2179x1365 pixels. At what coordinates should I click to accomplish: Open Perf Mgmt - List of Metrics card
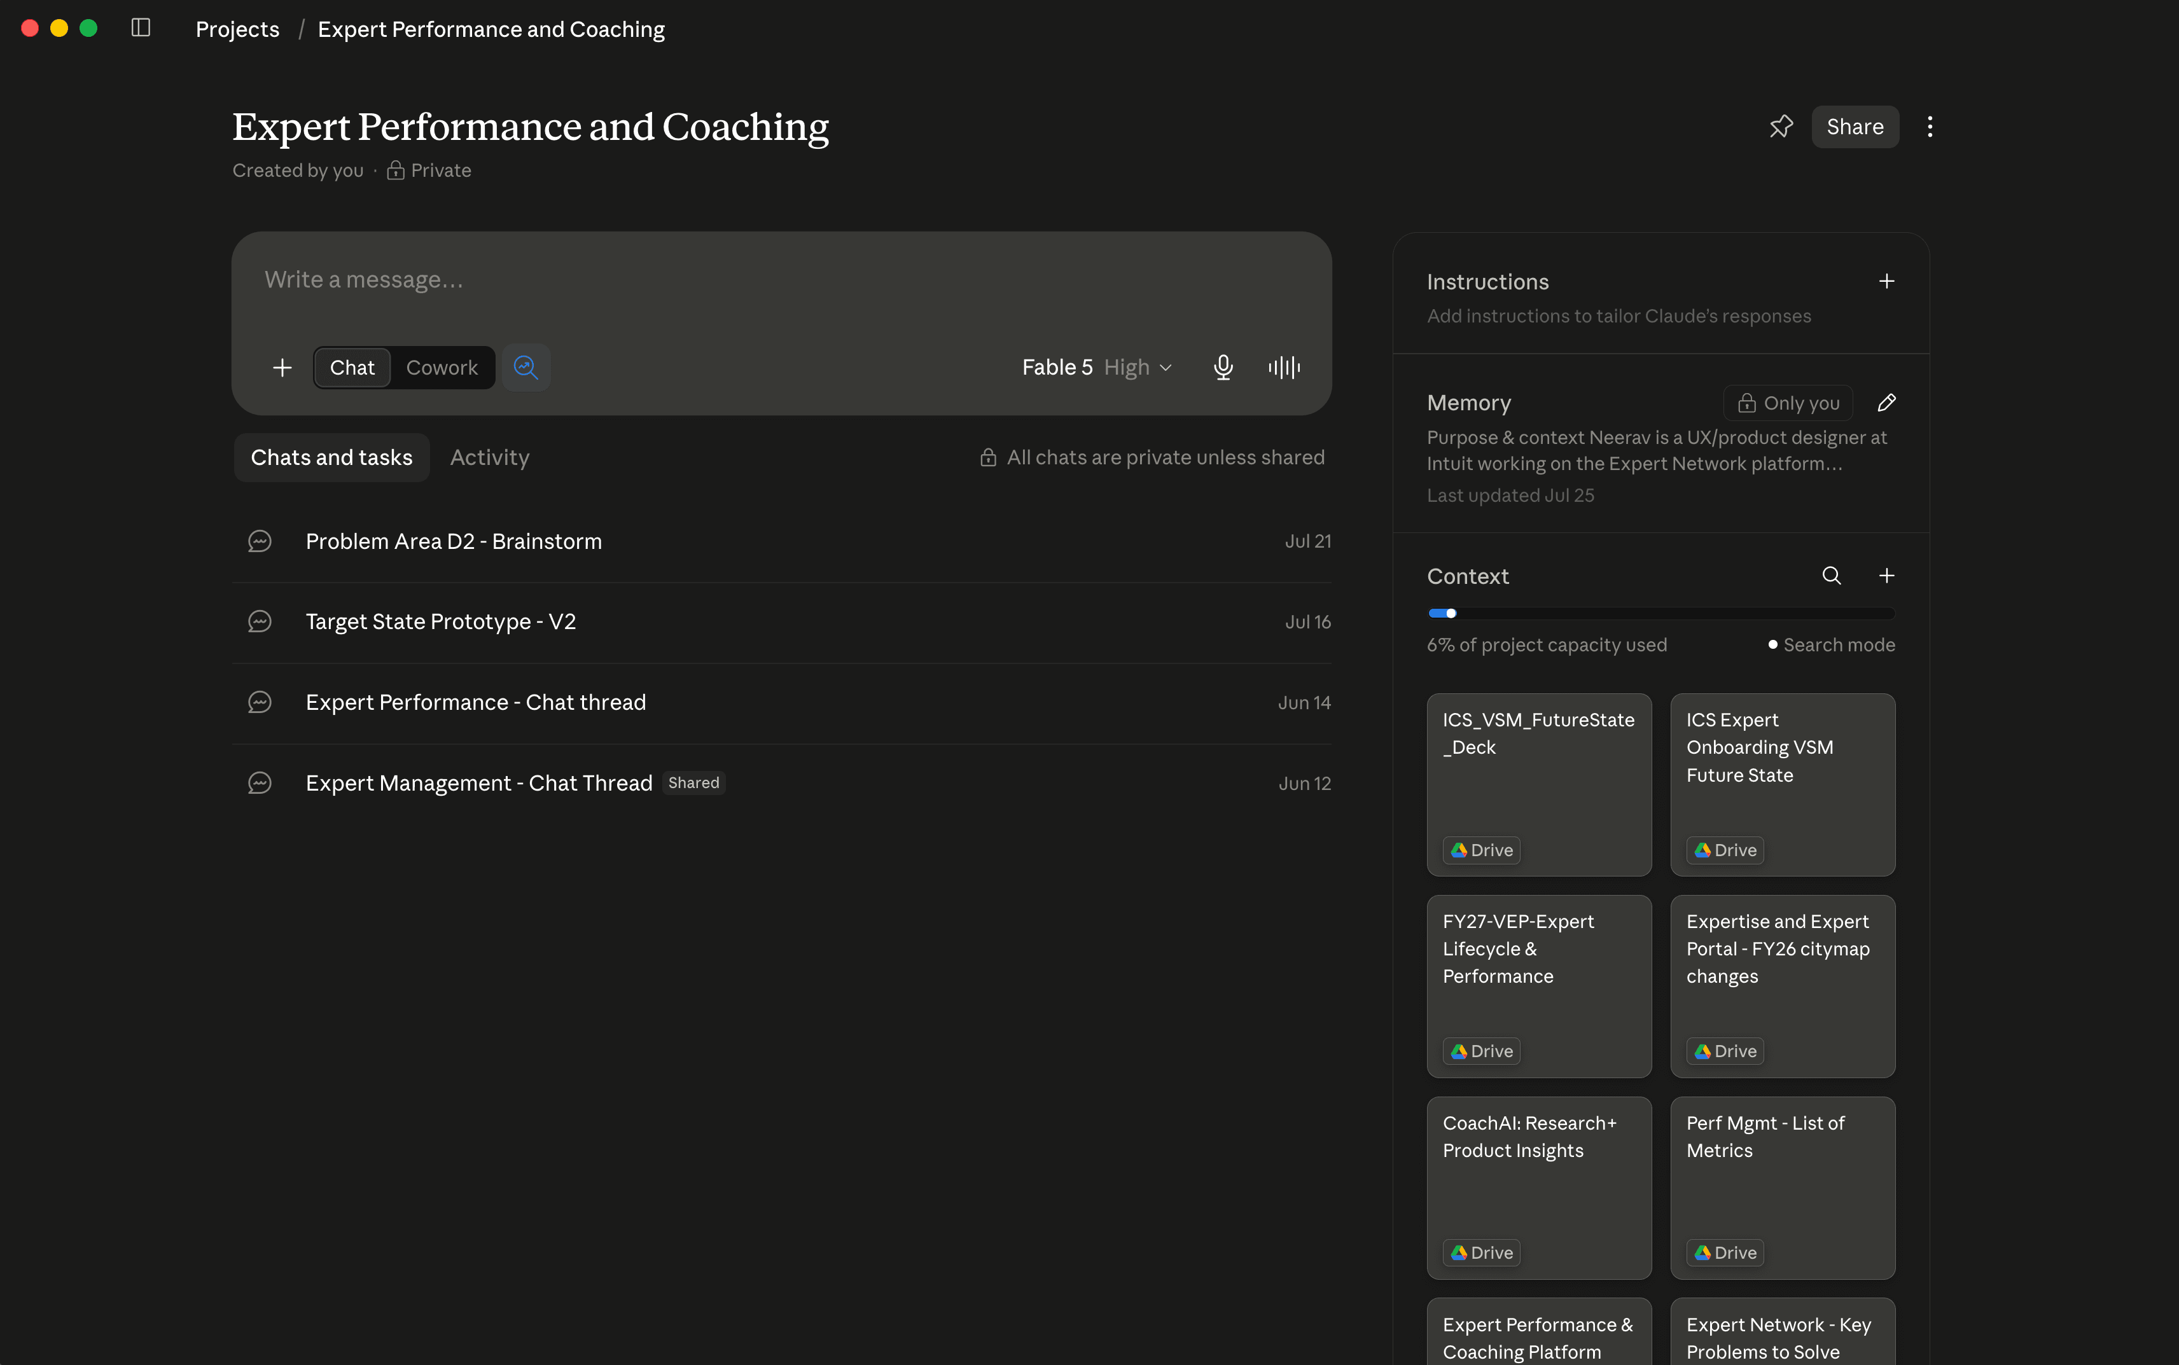pos(1783,1188)
